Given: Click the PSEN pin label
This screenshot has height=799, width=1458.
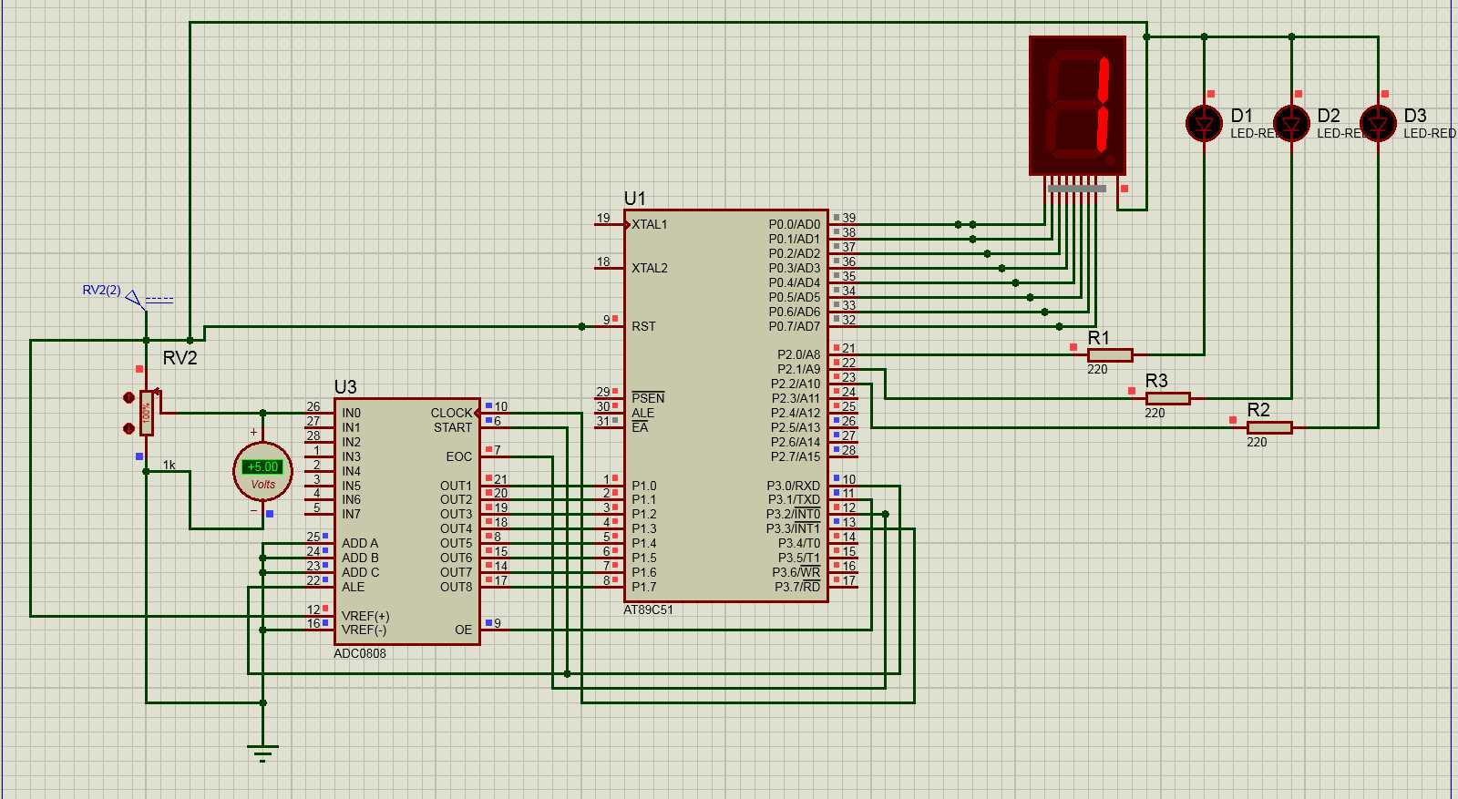Looking at the screenshot, I should pos(648,398).
